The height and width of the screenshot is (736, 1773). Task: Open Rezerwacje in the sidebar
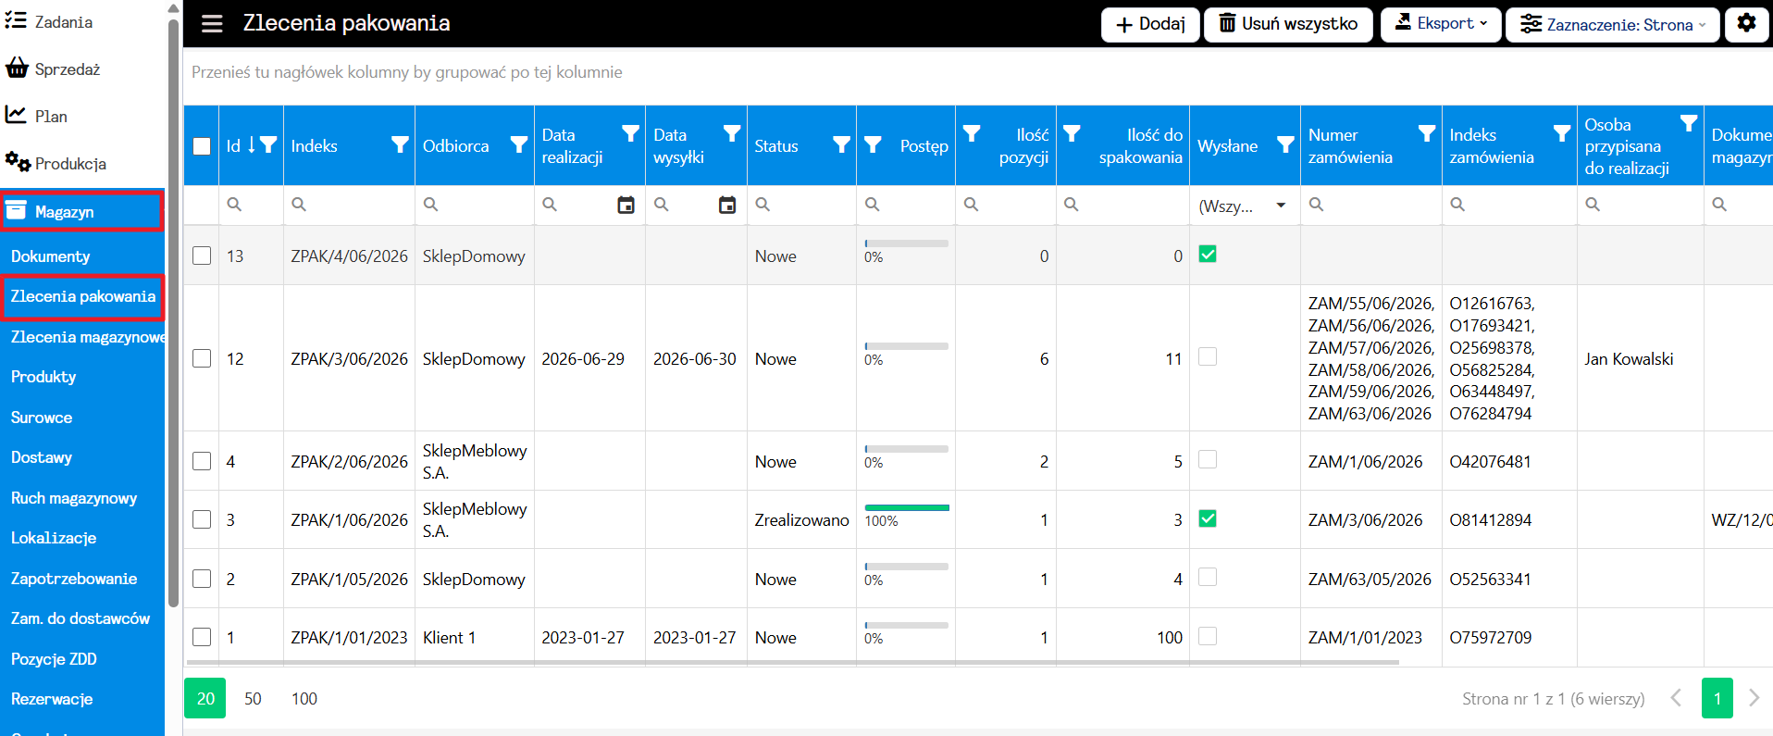(x=52, y=699)
